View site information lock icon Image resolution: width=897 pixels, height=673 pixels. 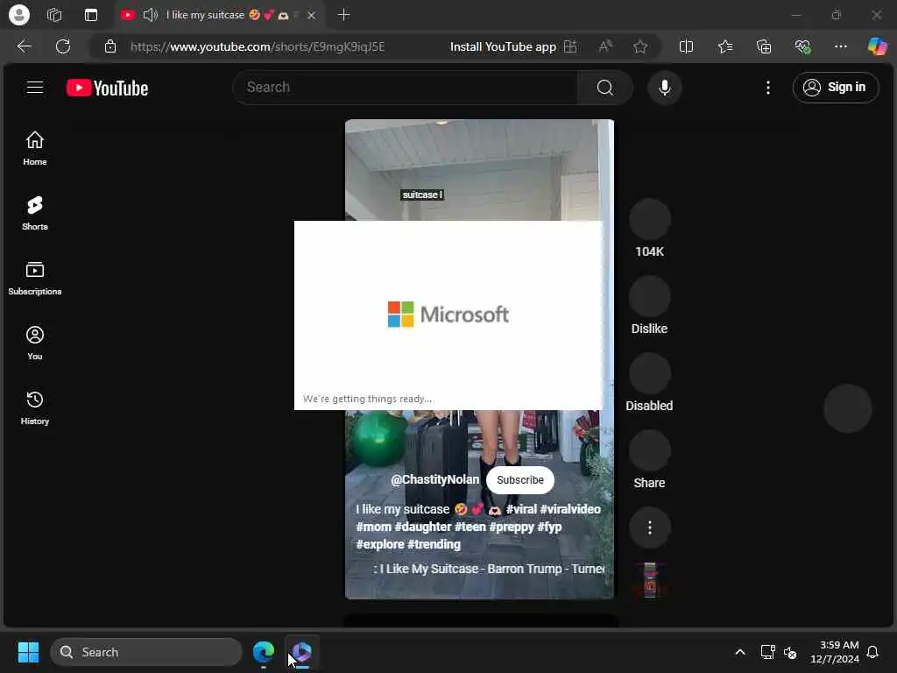(110, 46)
